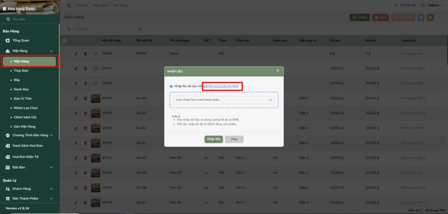Edit item SP959 with the pencil icon
This screenshot has width=448, height=214.
coord(76,54)
